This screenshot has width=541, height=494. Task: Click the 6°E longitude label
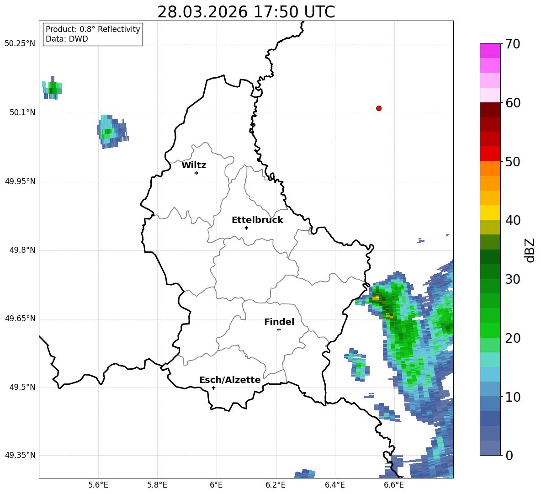216,485
